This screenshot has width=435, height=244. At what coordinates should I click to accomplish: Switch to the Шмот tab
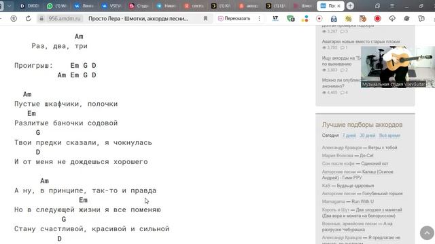tap(303, 5)
